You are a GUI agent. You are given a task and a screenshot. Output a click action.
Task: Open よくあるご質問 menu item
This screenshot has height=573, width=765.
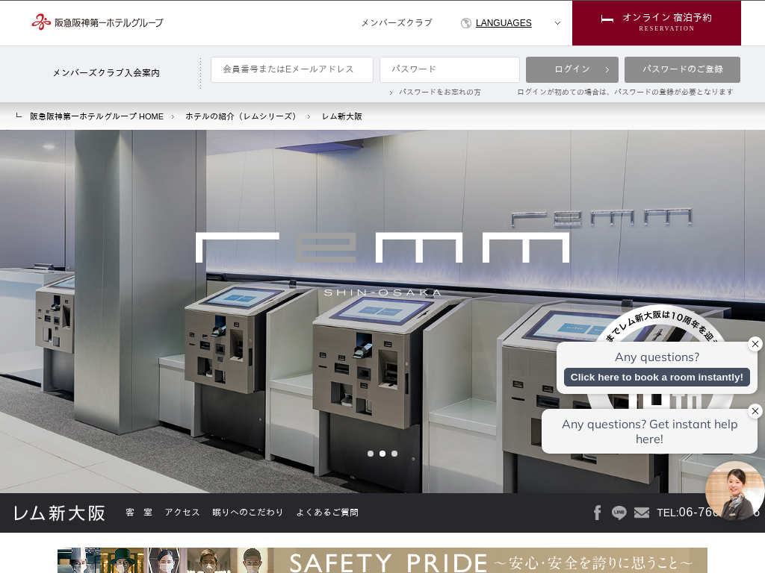tap(327, 513)
